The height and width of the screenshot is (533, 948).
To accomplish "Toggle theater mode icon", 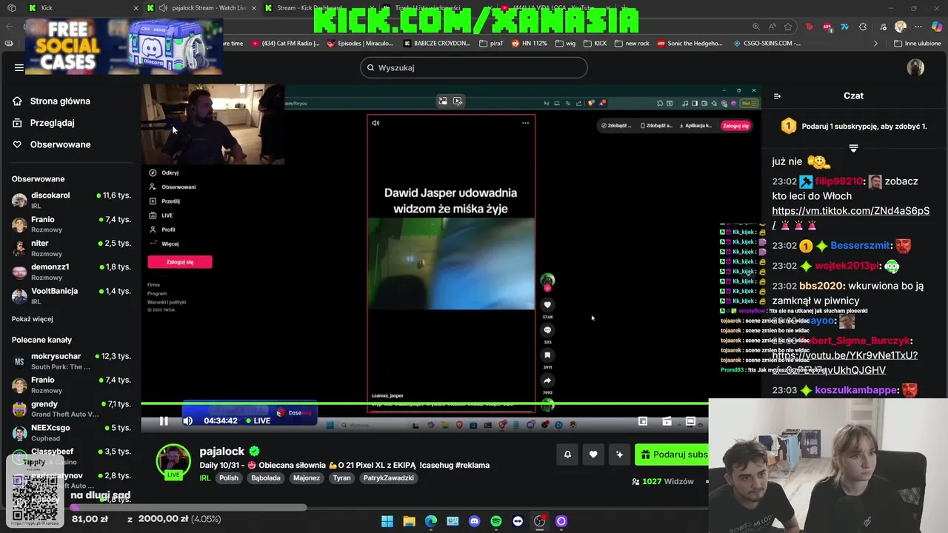I will coord(690,421).
